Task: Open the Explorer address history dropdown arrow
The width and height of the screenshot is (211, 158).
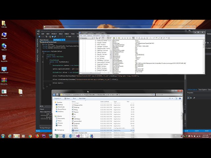Action: point(151,95)
